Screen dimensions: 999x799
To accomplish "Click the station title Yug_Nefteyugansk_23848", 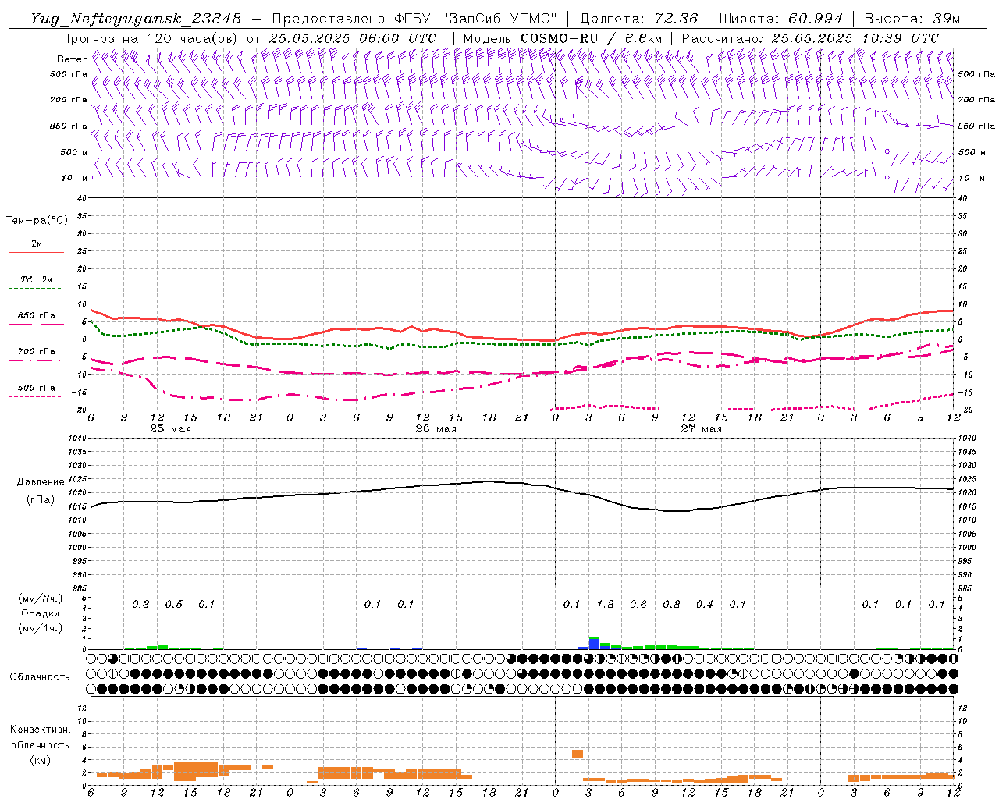I will point(136,19).
